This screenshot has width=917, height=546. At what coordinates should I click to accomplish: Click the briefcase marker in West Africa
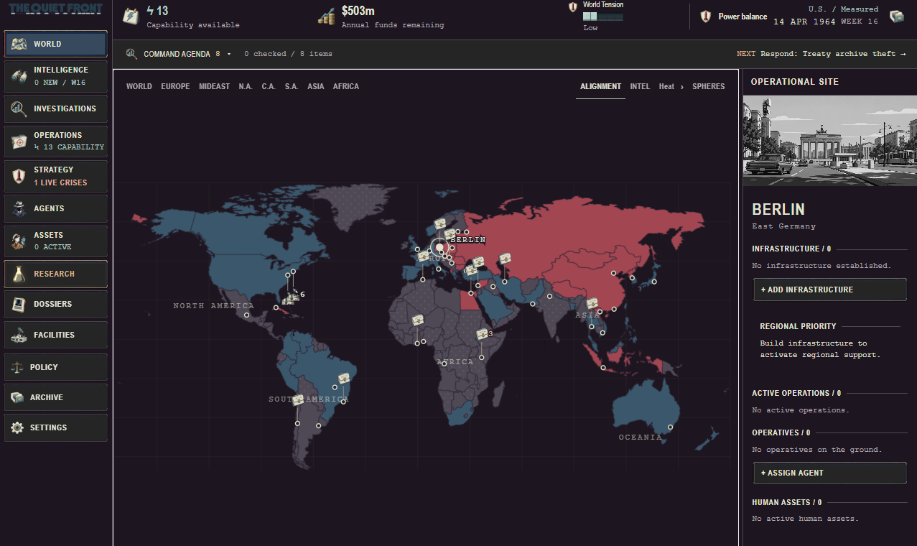(x=418, y=320)
